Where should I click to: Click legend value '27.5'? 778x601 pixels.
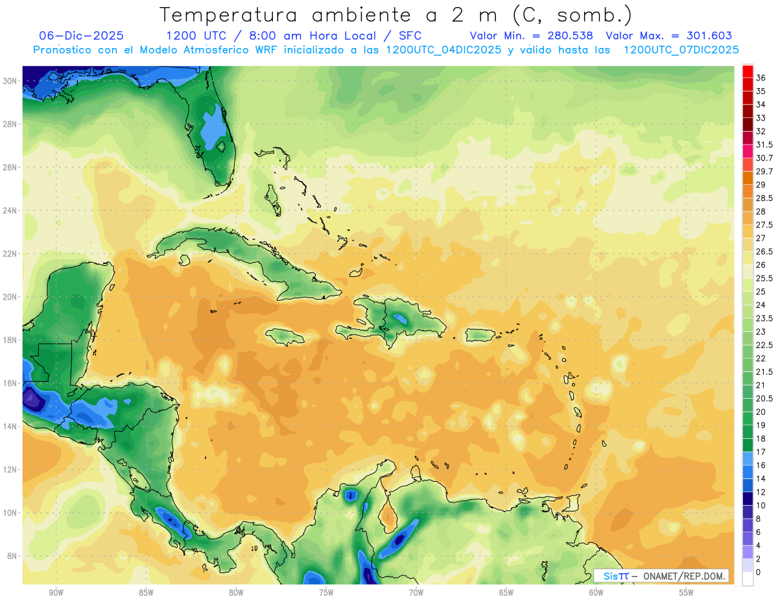(764, 225)
